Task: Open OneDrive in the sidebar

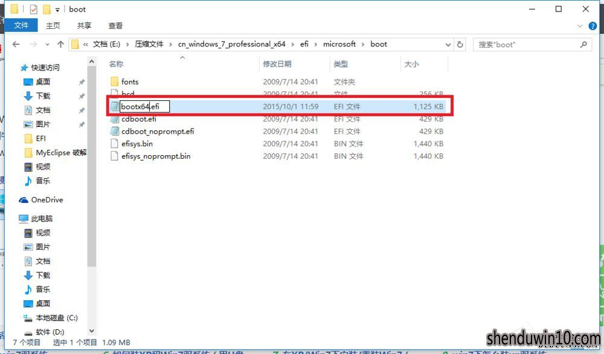Action: (x=47, y=199)
